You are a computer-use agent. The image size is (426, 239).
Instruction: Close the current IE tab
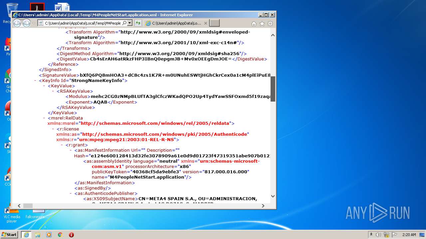tap(206, 23)
